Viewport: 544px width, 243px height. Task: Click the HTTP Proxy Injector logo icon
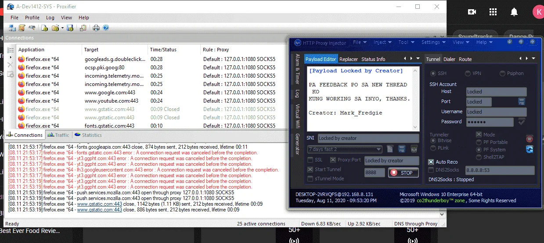coord(297,43)
